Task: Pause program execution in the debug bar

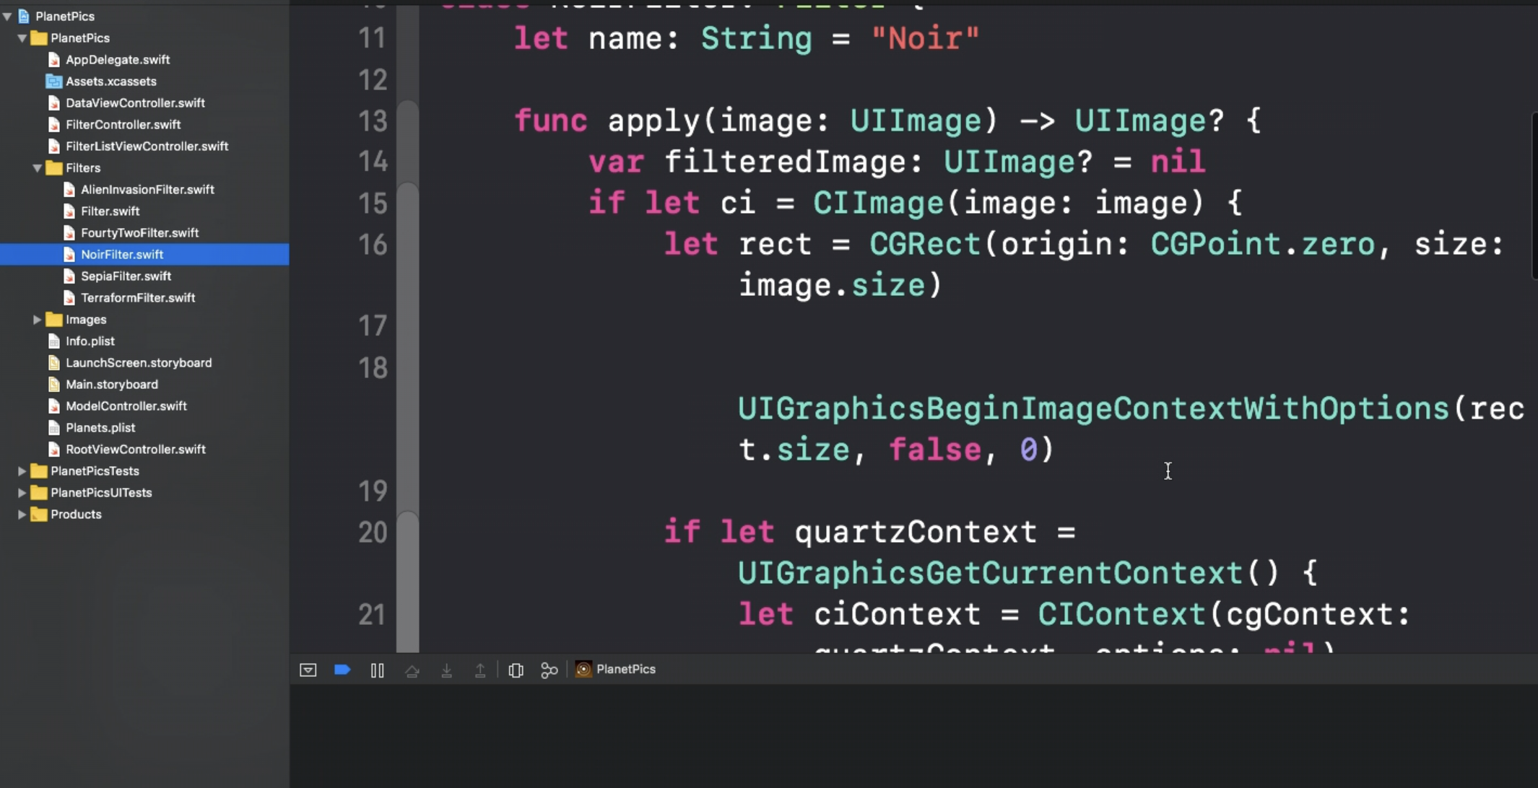Action: click(x=377, y=670)
